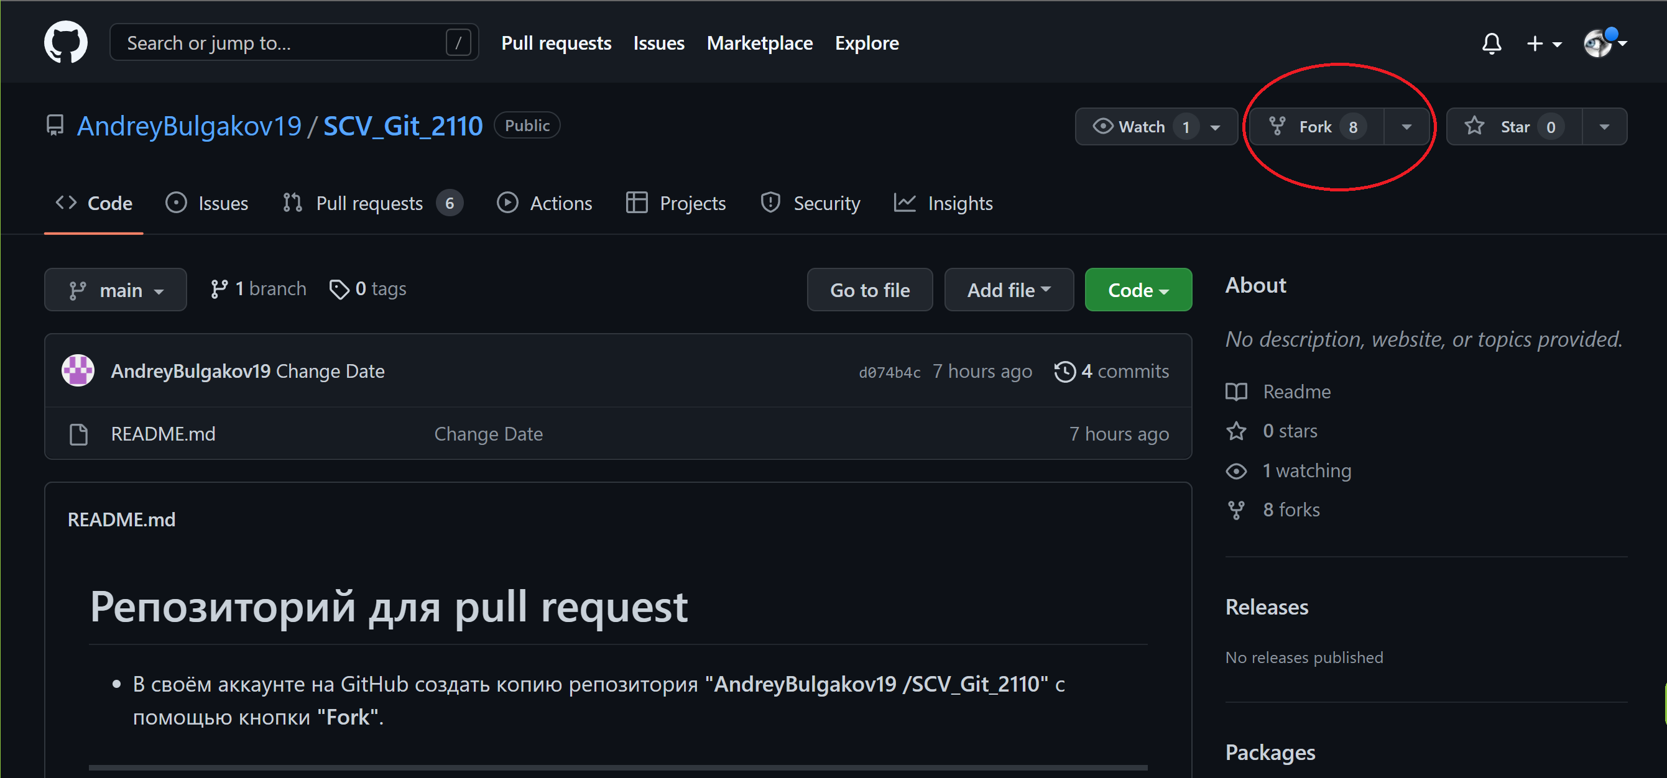Click the Readme book icon in About

pyautogui.click(x=1235, y=392)
